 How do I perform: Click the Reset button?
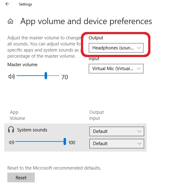coord(21,177)
